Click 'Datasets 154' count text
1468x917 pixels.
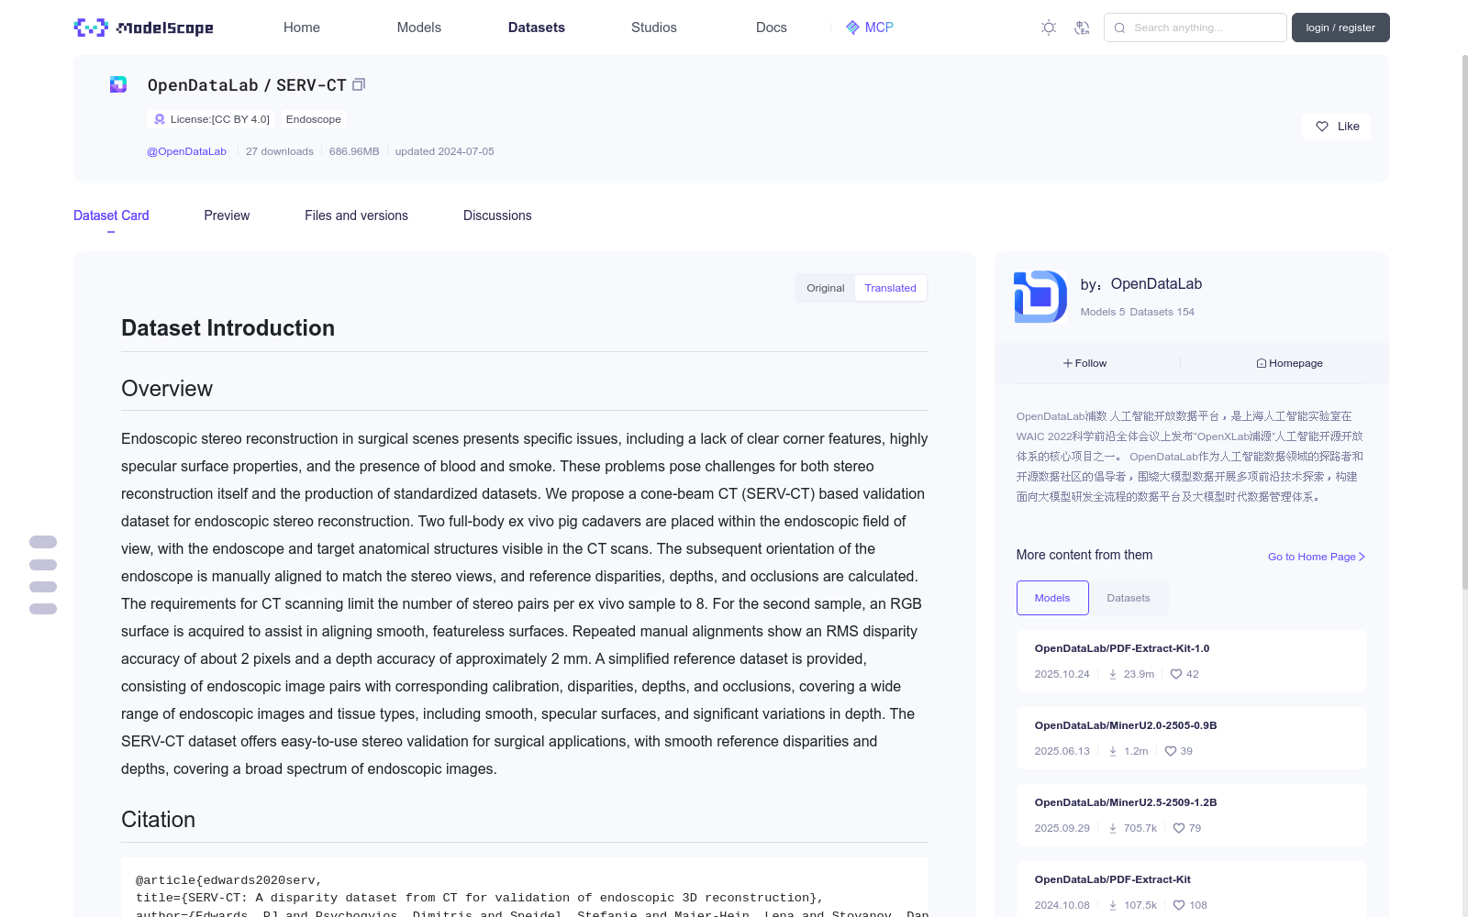pos(1162,312)
